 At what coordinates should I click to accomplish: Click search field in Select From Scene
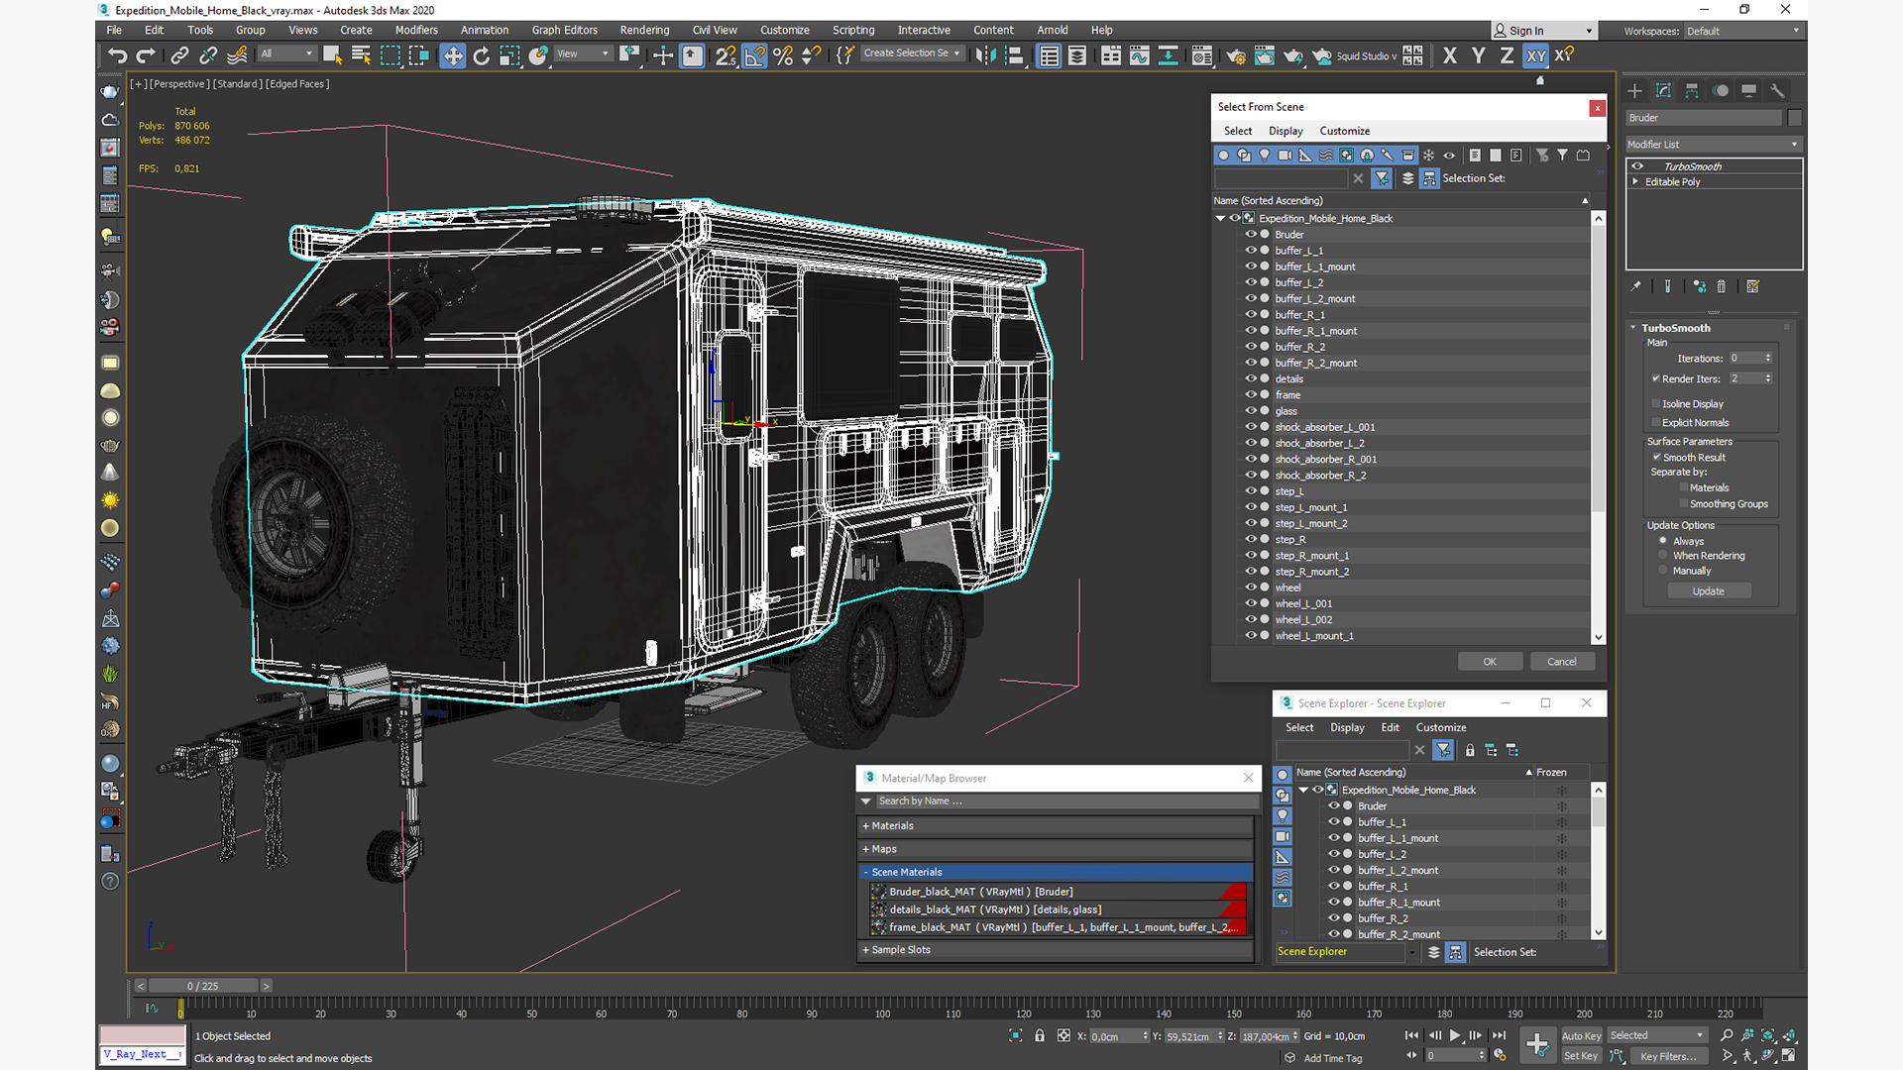(x=1283, y=178)
